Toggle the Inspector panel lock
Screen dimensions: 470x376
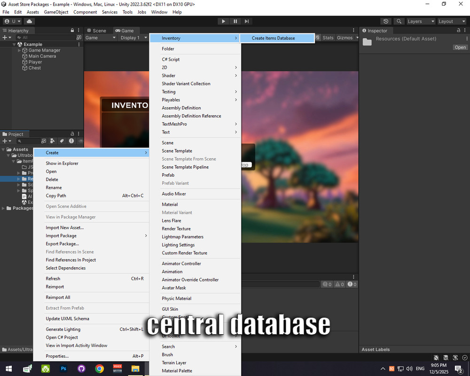coord(458,31)
